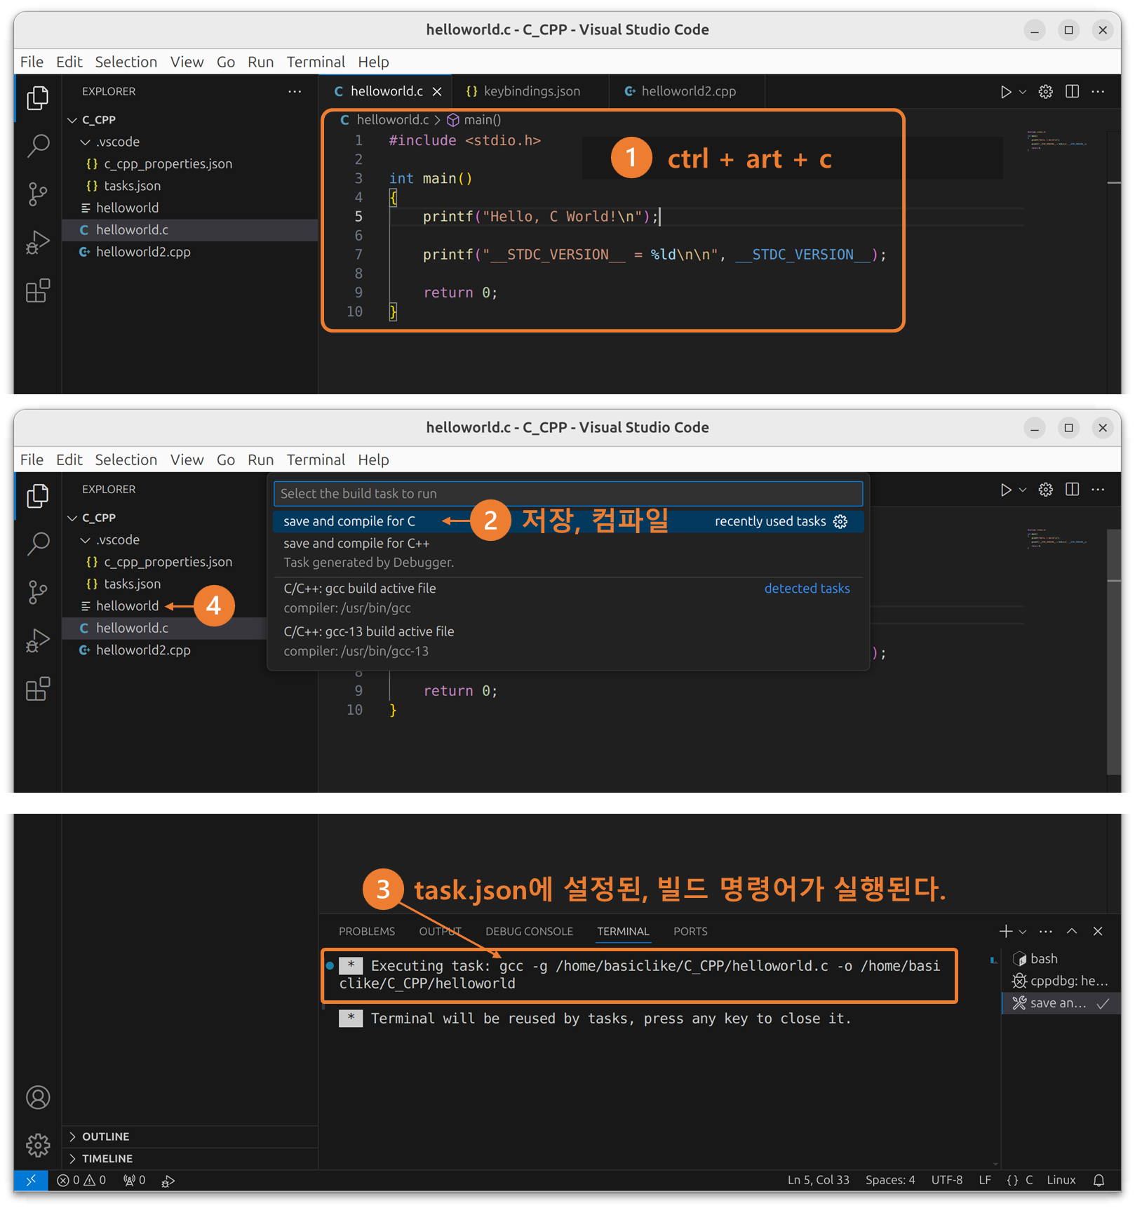Viewport: 1135px width, 1208px height.
Task: Open editor gear settings icon in upper window
Action: [1045, 92]
